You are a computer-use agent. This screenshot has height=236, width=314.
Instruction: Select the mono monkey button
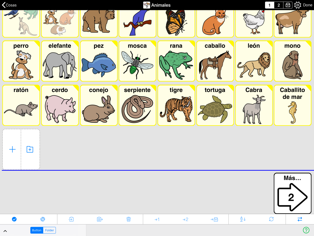tap(292, 61)
